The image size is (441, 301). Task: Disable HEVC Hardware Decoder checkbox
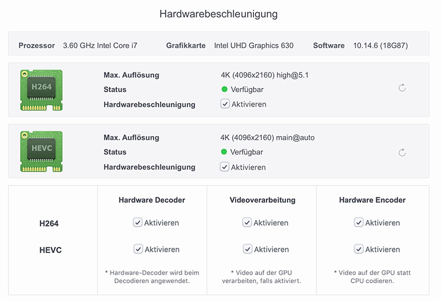pyautogui.click(x=138, y=249)
